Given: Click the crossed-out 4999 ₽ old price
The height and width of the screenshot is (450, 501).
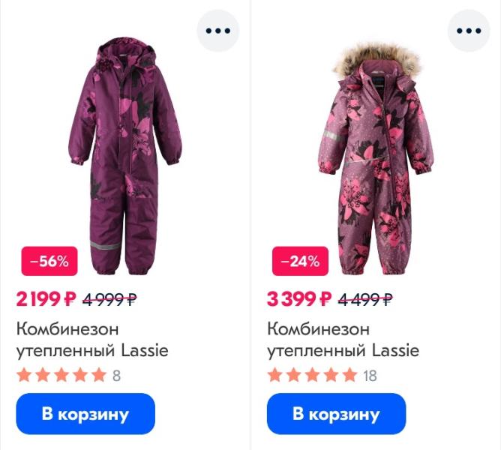Looking at the screenshot, I should [x=110, y=299].
